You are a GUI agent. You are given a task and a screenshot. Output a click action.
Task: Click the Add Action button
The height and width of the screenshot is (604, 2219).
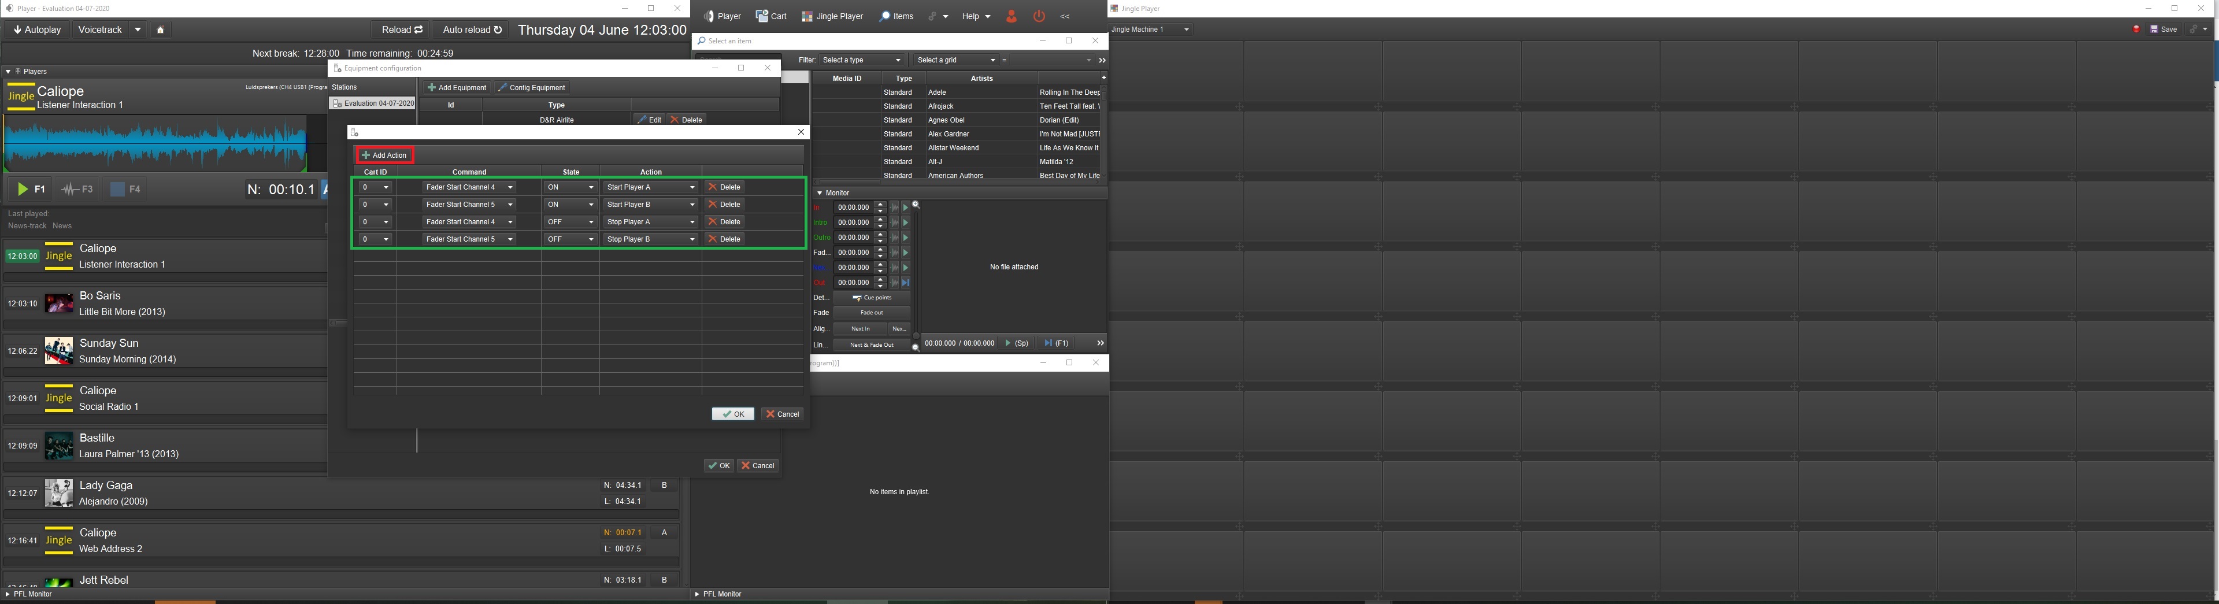point(384,155)
